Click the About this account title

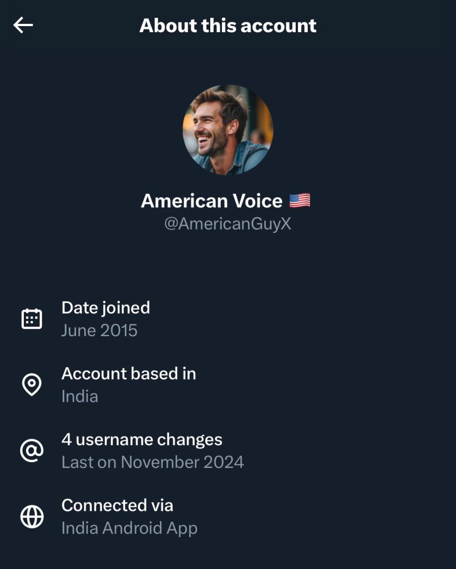pos(228,26)
